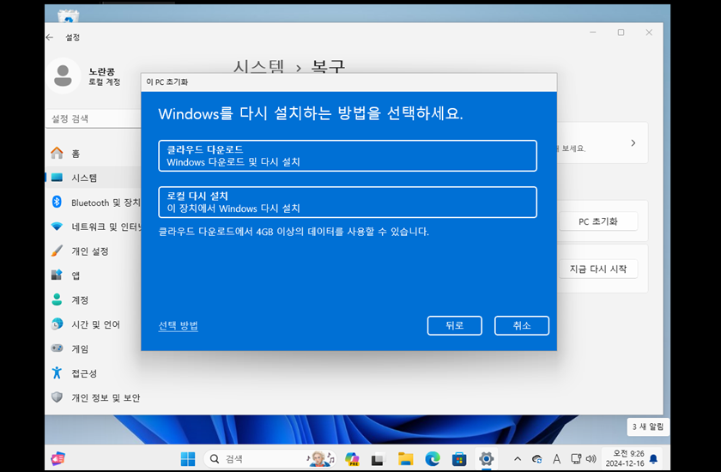Viewport: 721px width, 472px height.
Task: Open the 노란콩 account profile picture
Action: point(63,76)
